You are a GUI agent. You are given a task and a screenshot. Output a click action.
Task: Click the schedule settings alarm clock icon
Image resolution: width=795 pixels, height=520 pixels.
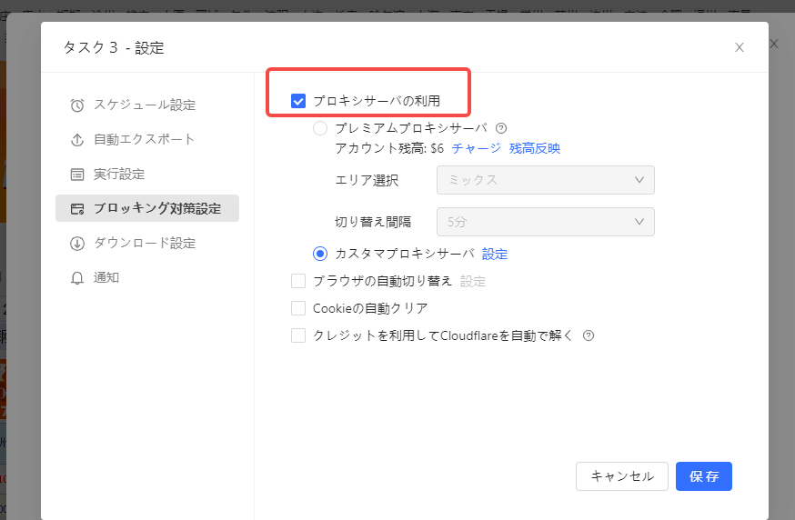[77, 105]
